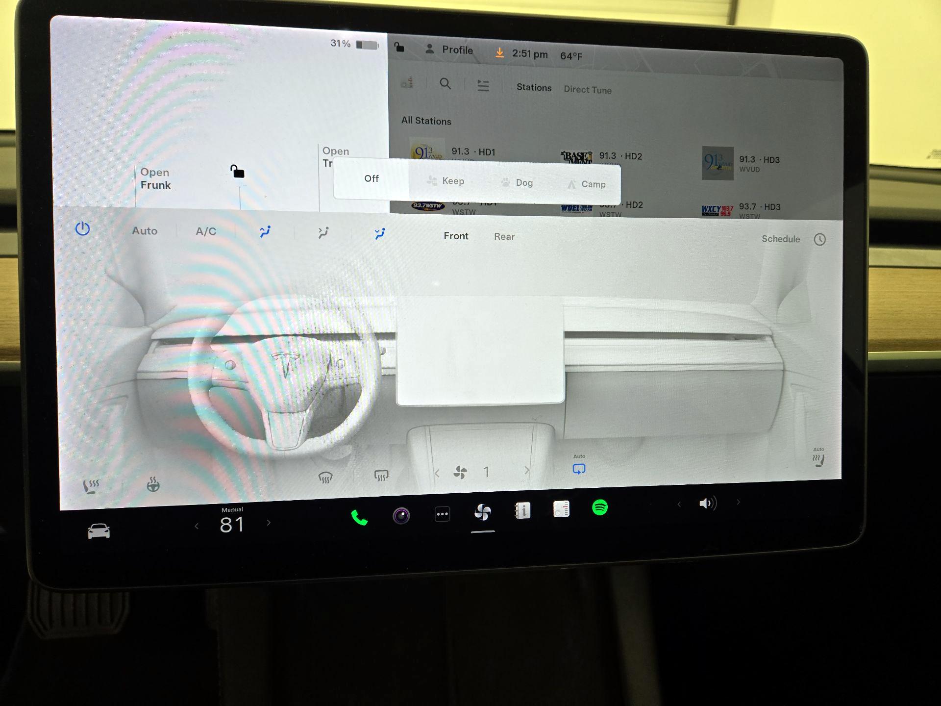This screenshot has width=941, height=706.
Task: Skip to next track with the arrow
Action: click(738, 503)
